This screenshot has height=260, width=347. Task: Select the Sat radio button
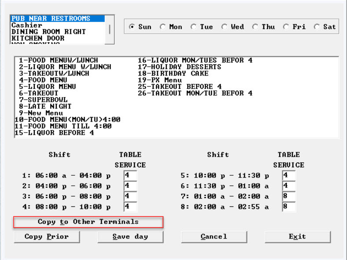tap(317, 27)
